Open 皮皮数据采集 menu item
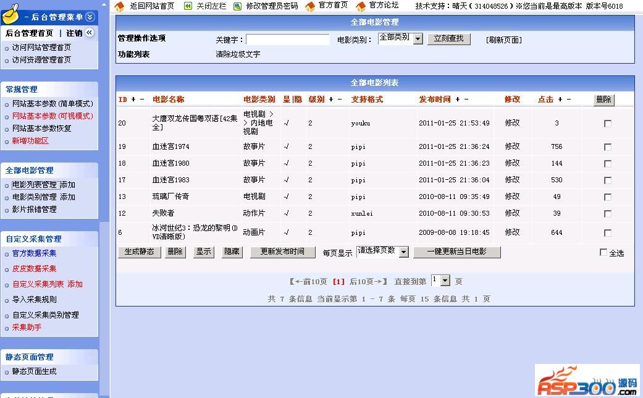Image resolution: width=643 pixels, height=398 pixels. tap(35, 269)
